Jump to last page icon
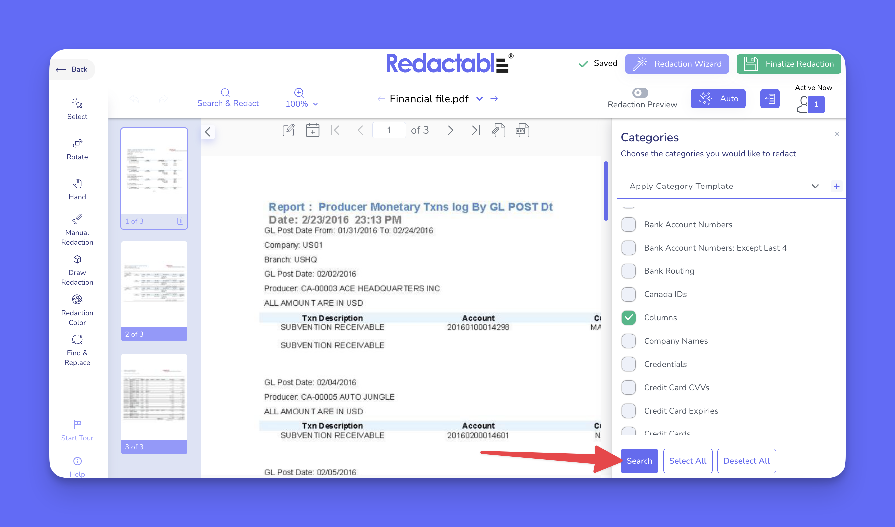Viewport: 895px width, 527px height. pyautogui.click(x=476, y=130)
